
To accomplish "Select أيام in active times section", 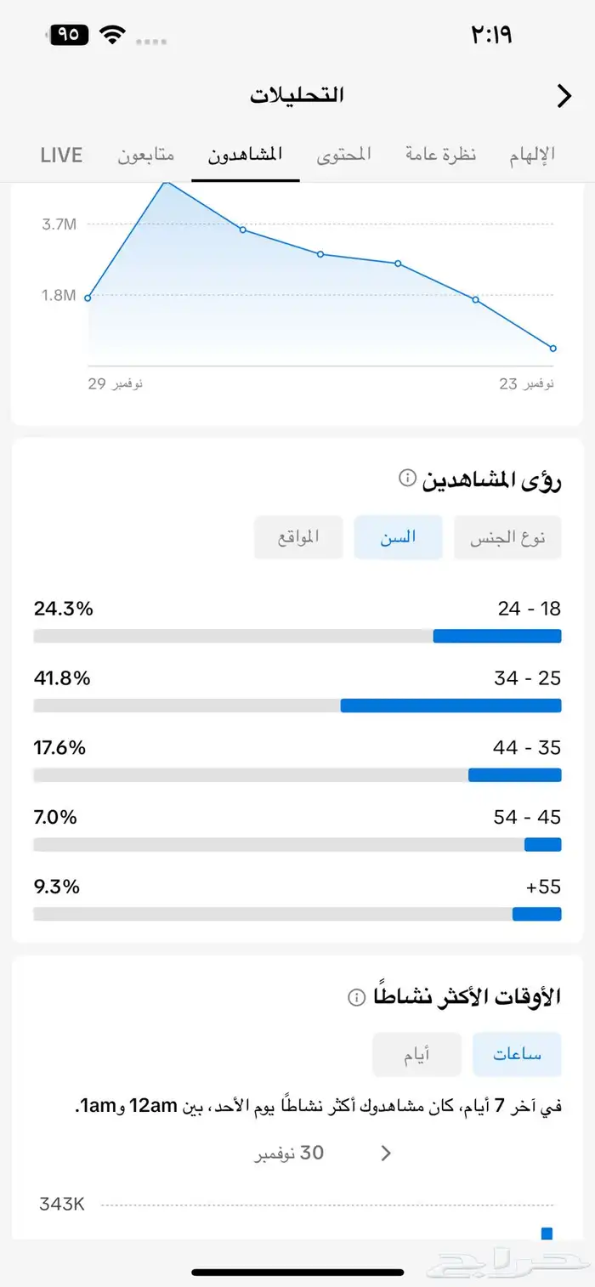I will [416, 1052].
